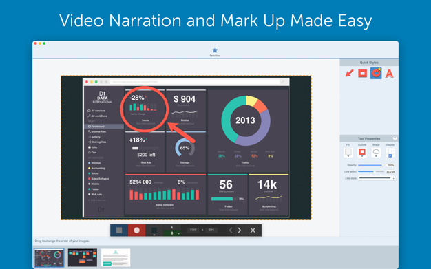Image resolution: width=431 pixels, height=269 pixels.
Task: Go to the next image arrow
Action: [240, 230]
